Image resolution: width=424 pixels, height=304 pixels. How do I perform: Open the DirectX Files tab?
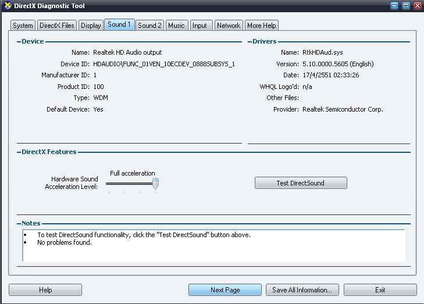pyautogui.click(x=56, y=26)
